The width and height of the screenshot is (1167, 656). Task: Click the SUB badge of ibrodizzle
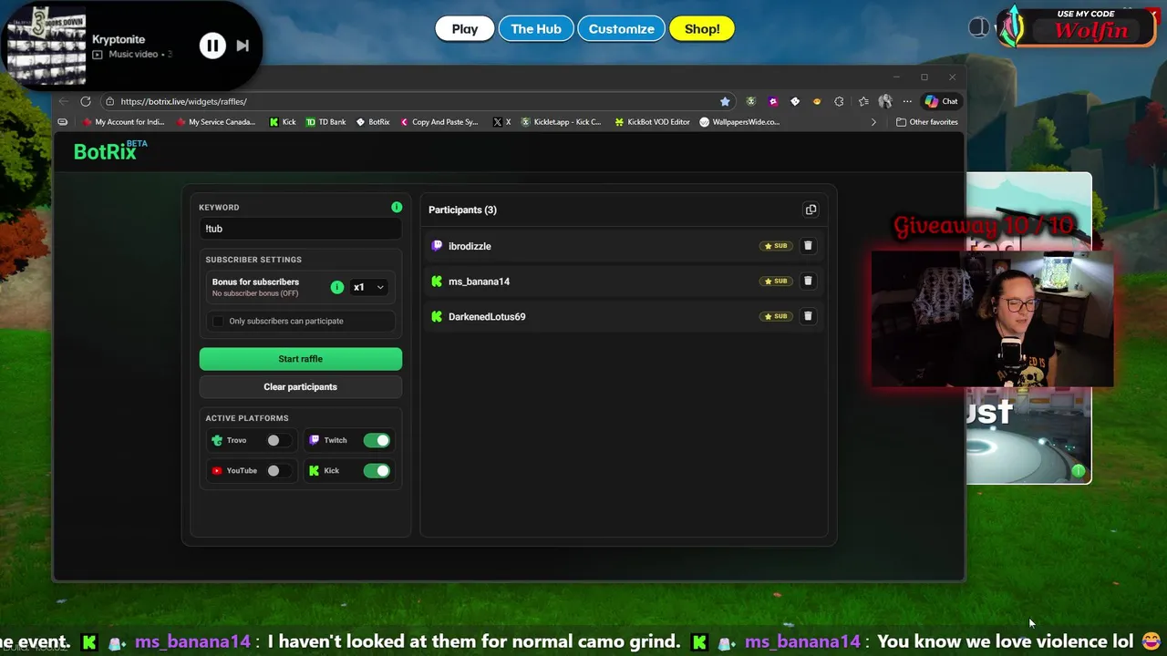(776, 246)
